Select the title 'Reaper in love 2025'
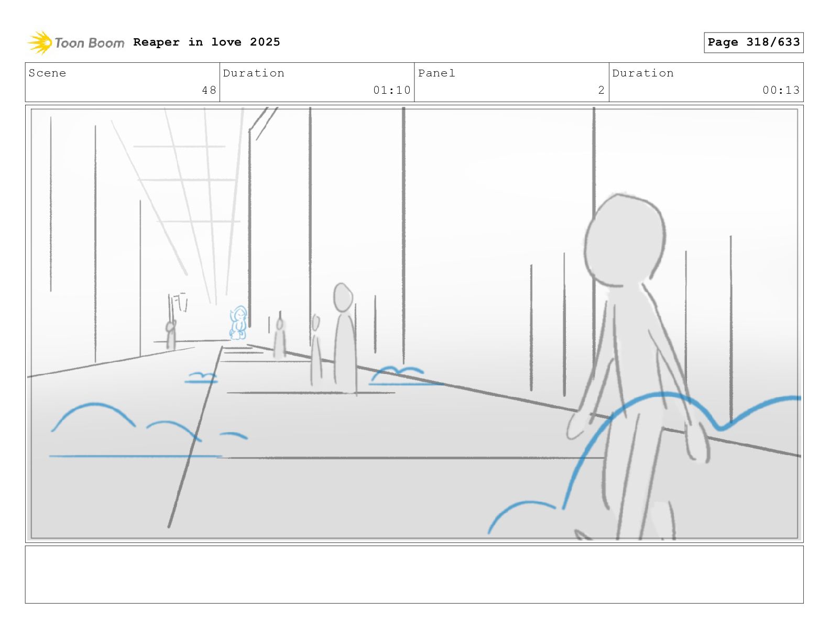 coord(206,42)
